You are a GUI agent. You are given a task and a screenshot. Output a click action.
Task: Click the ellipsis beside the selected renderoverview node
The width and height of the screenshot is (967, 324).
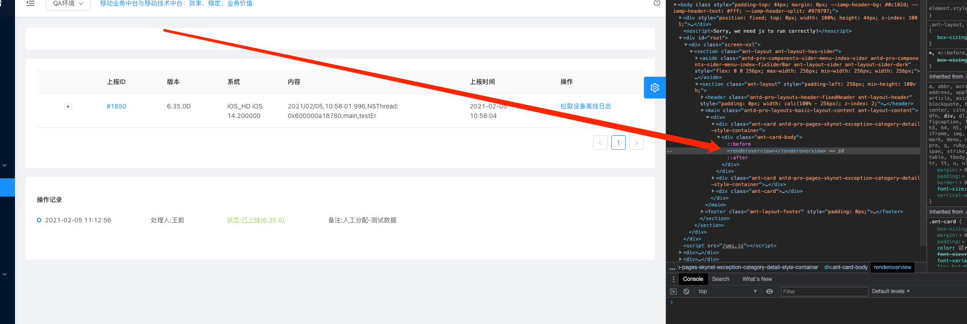tap(670, 151)
